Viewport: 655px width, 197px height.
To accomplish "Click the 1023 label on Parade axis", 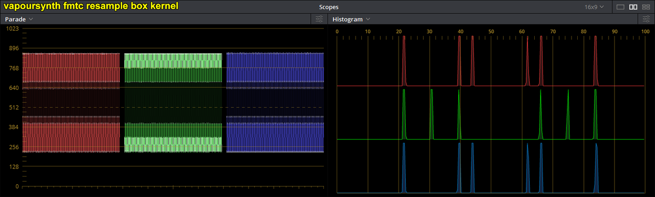I will (13, 29).
